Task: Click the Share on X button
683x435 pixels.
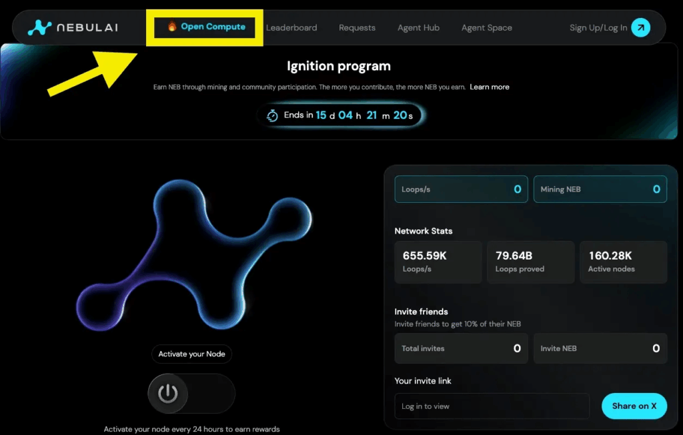Action: pyautogui.click(x=634, y=406)
